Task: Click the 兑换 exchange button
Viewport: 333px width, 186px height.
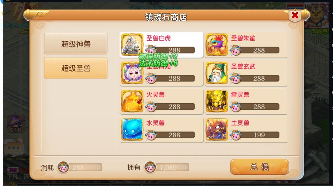Action: pos(259,167)
